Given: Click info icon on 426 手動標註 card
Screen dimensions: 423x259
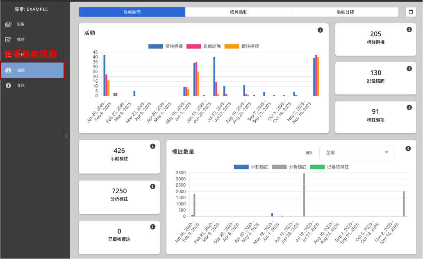Looking at the screenshot, I should click(152, 146).
